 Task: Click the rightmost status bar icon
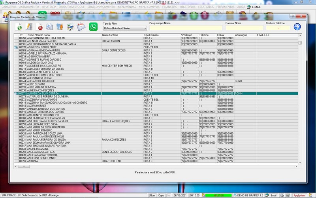pyautogui.click(x=310, y=195)
